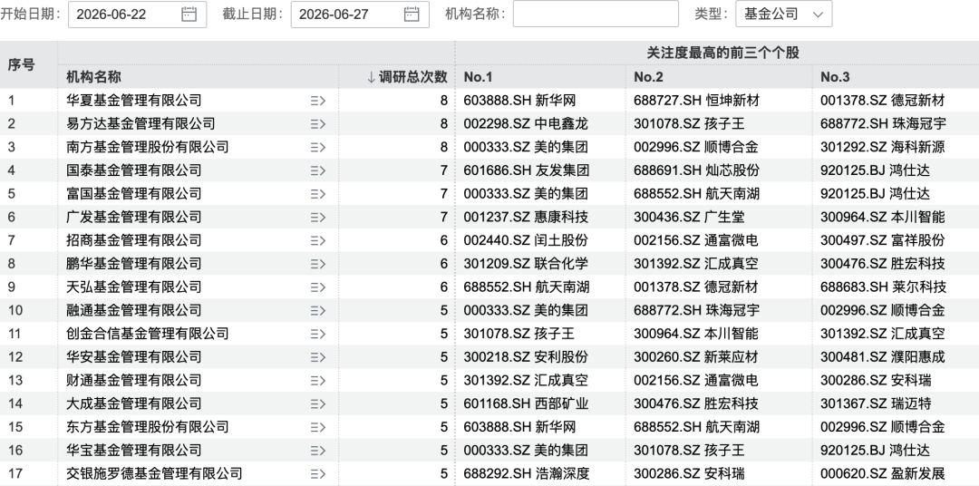Click stock 603888.SH 新华网 in 华夏基金 row
Image resolution: width=979 pixels, height=486 pixels.
519,101
